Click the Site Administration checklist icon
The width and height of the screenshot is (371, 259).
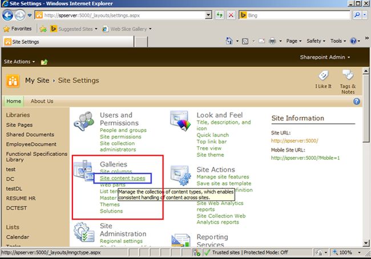84,232
